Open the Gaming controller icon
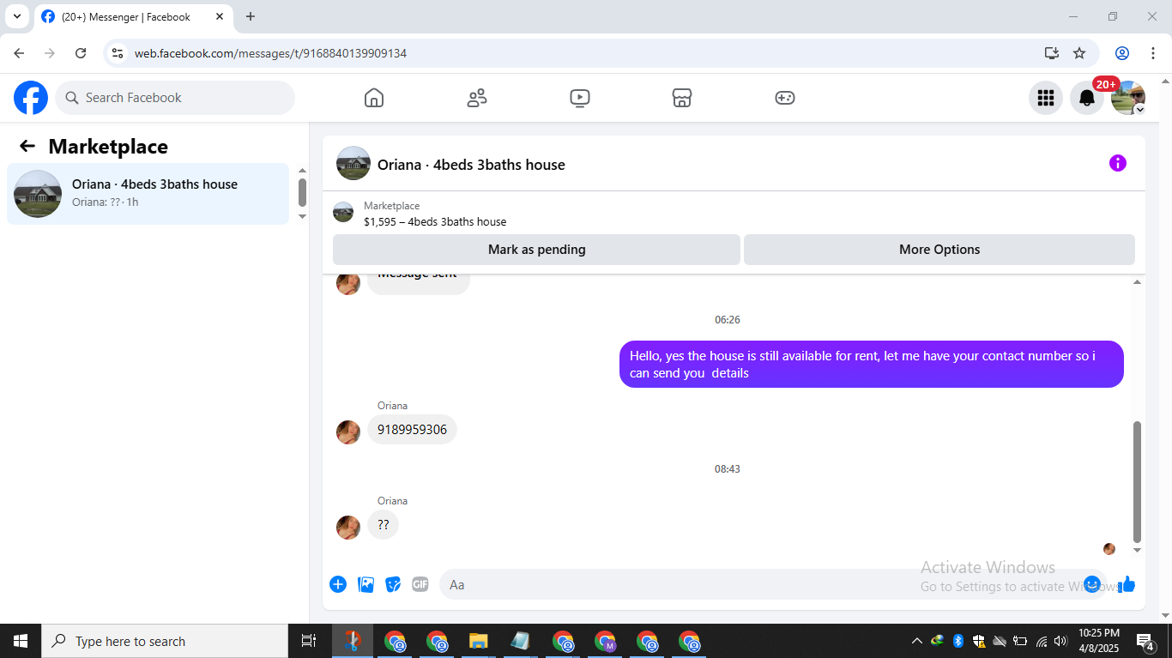The width and height of the screenshot is (1172, 658). (x=785, y=98)
